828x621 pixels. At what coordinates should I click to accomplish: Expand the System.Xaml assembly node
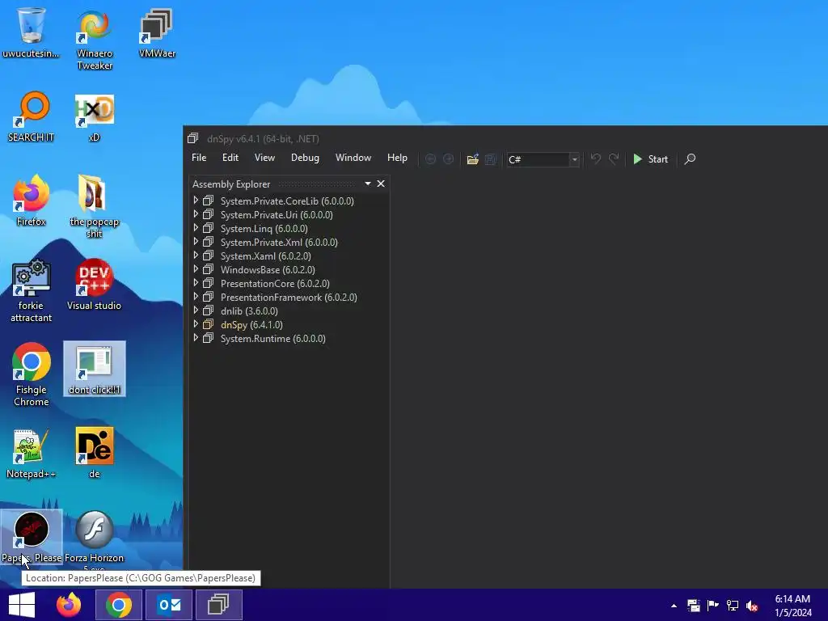click(196, 256)
